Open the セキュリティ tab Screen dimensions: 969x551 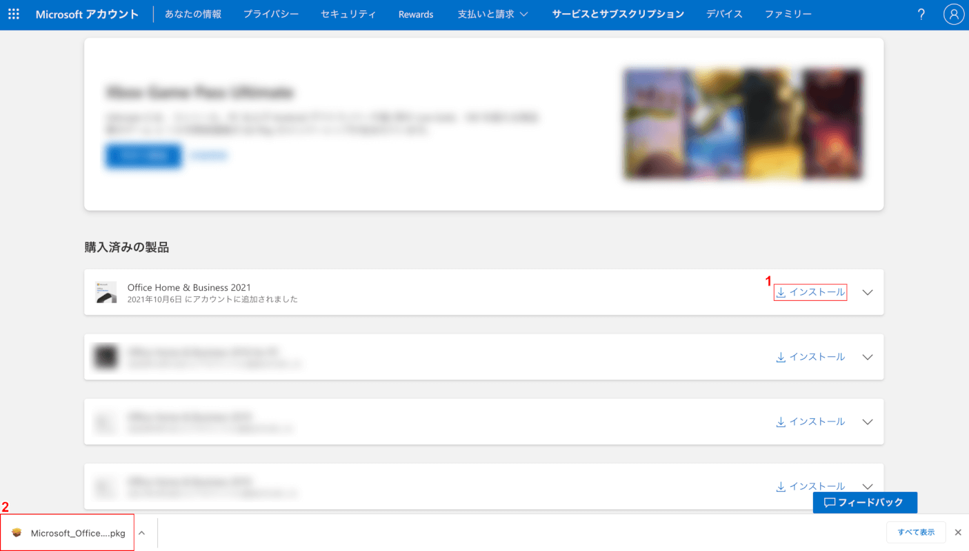[x=348, y=14]
